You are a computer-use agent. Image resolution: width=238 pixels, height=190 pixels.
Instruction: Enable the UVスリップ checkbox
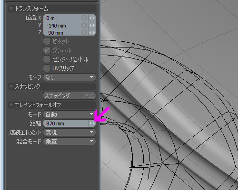(x=47, y=68)
